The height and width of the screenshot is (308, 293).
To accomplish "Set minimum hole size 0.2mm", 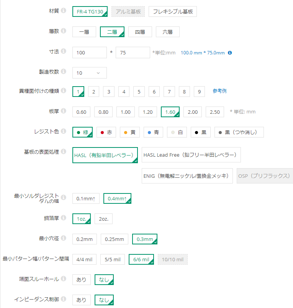I will 85,239.
